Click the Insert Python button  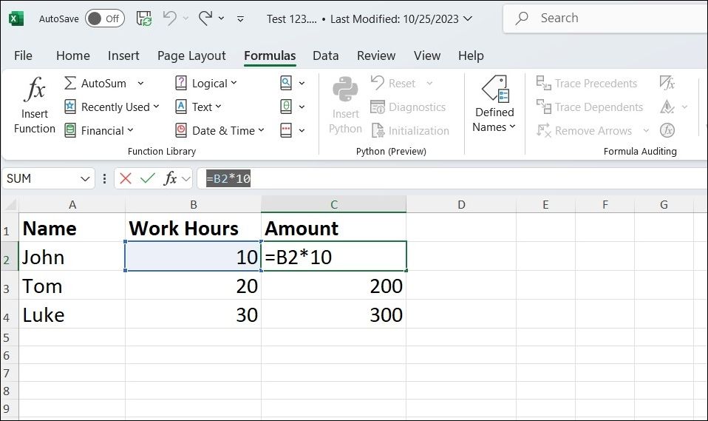click(345, 105)
